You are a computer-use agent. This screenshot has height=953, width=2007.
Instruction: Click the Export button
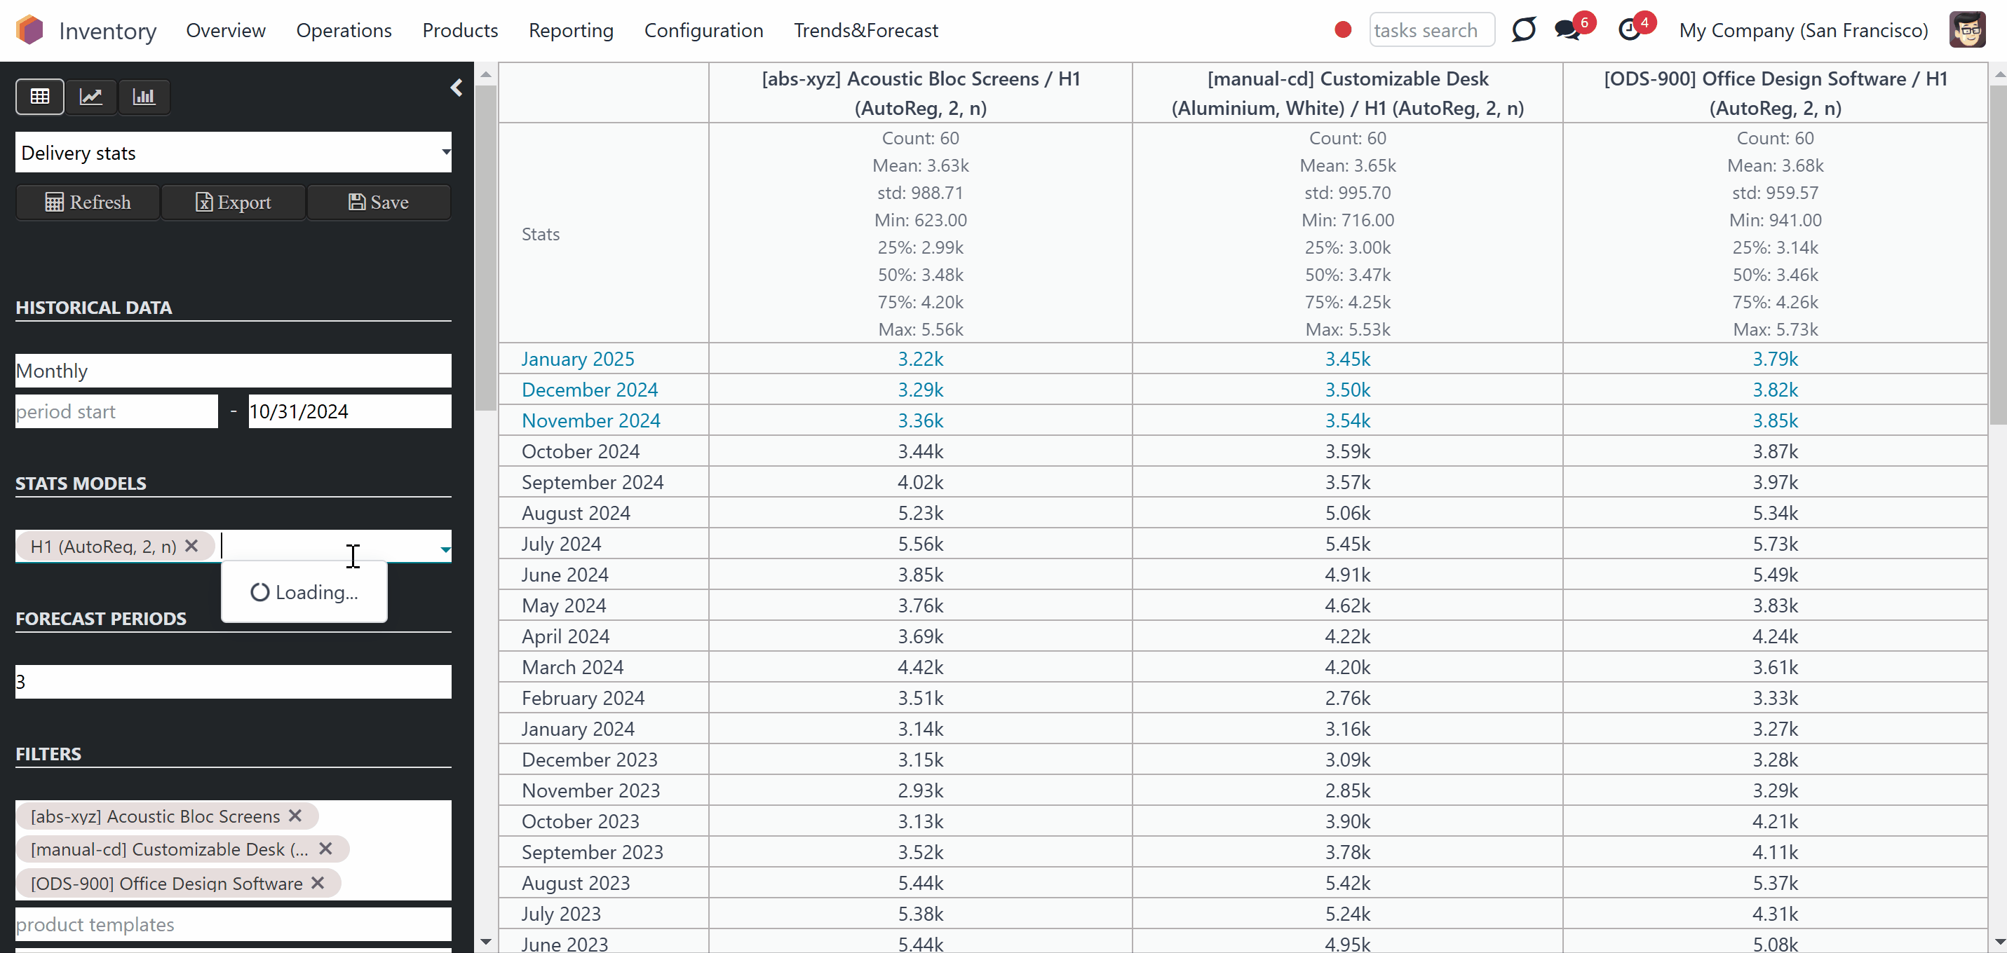point(233,203)
